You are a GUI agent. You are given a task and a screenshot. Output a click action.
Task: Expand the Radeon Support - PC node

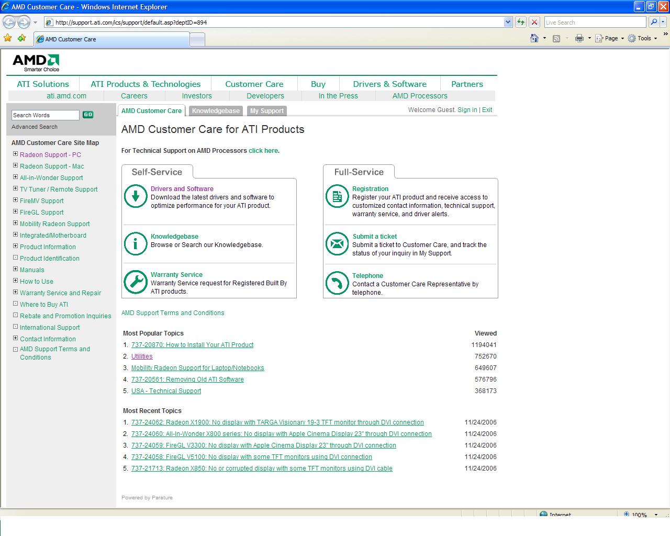pyautogui.click(x=15, y=154)
